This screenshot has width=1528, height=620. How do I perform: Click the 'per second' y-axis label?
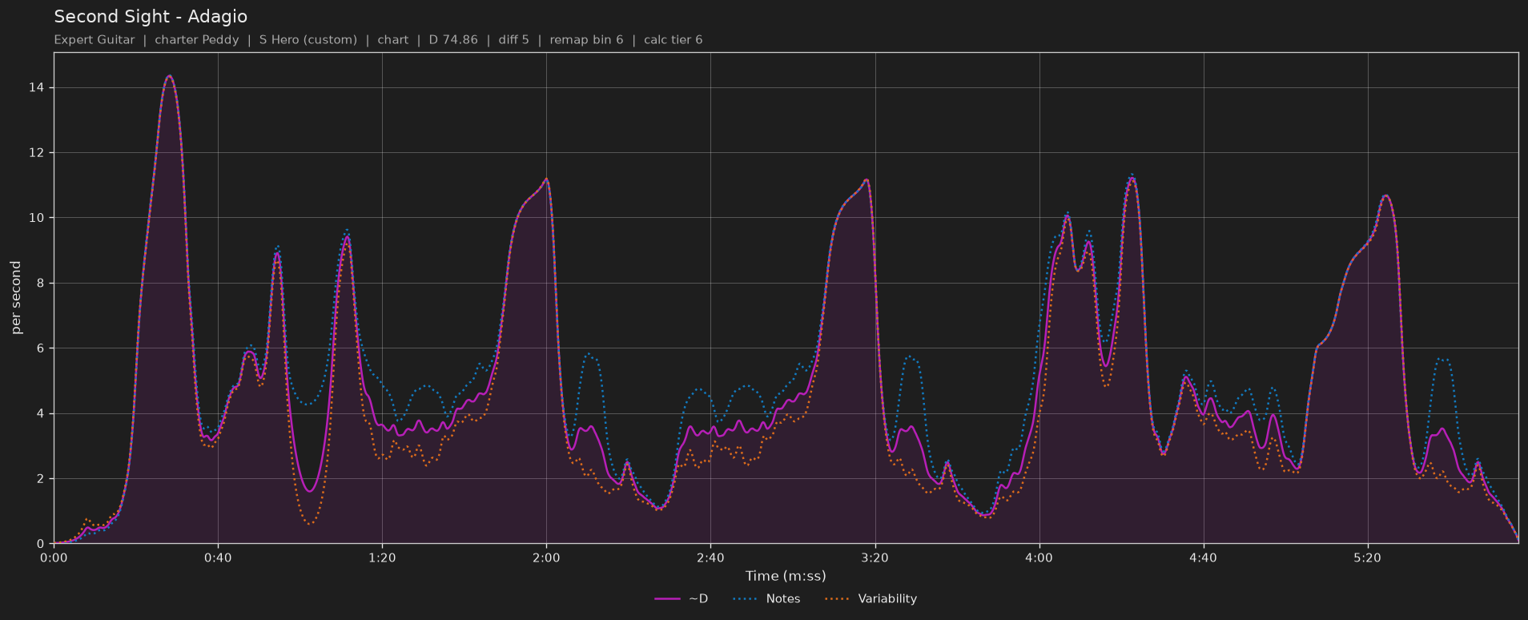click(x=16, y=298)
